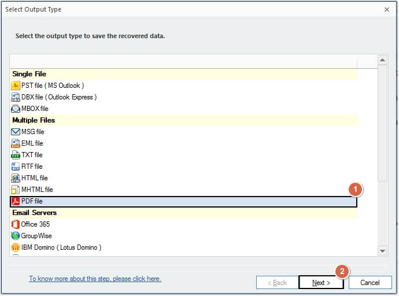Click the list scrollbar up arrow
Image resolution: width=399 pixels, height=296 pixels.
pos(382,60)
